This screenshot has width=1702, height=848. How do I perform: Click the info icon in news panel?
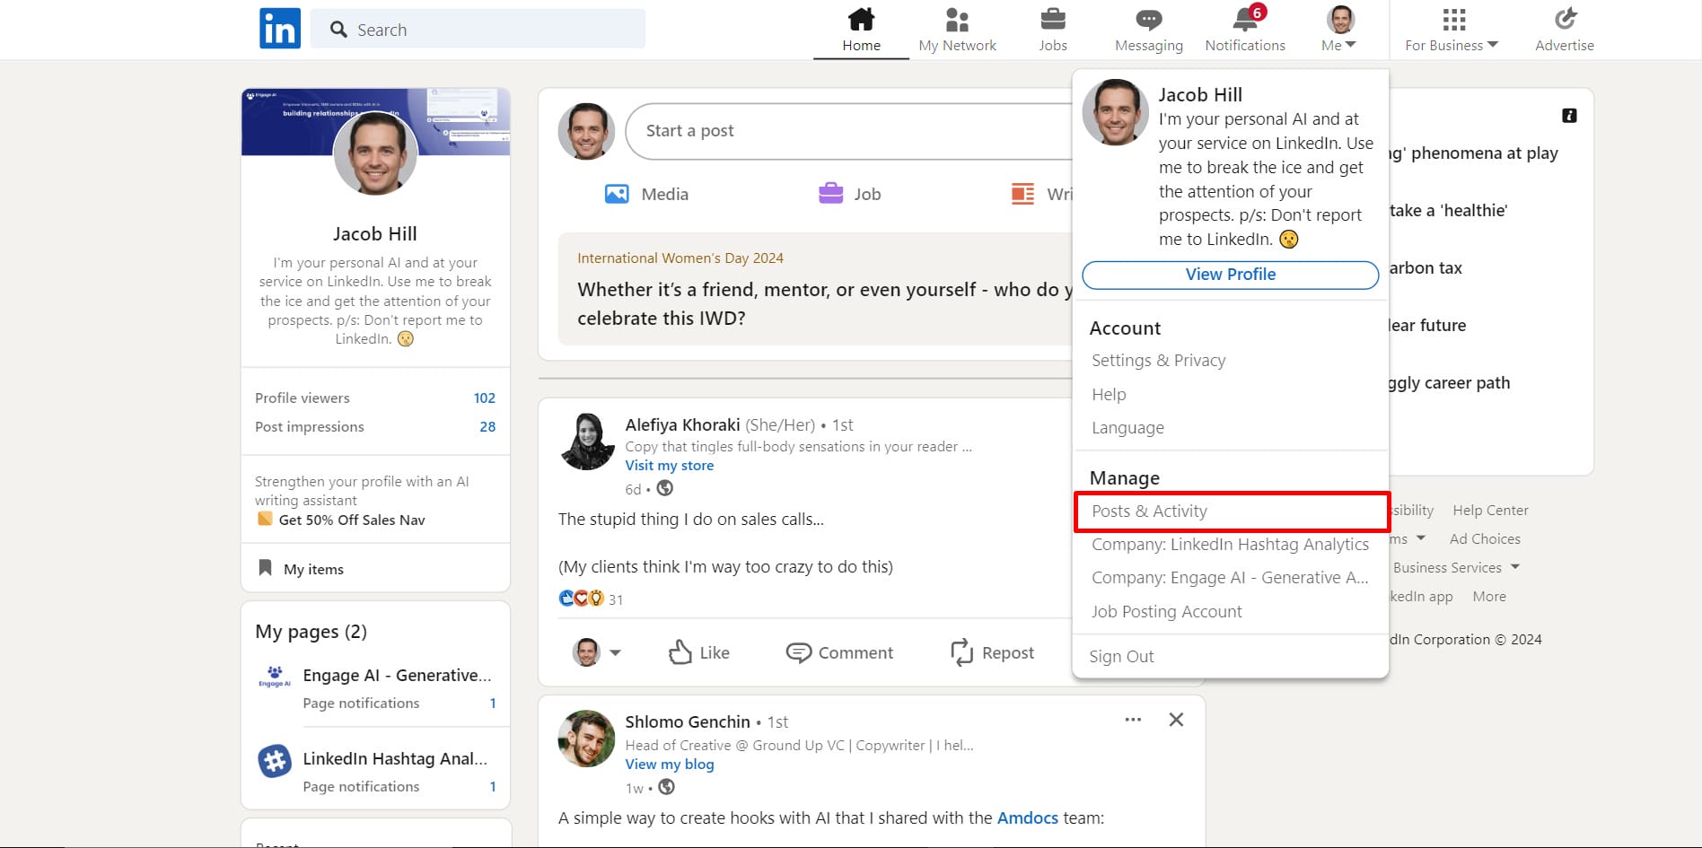tap(1569, 116)
